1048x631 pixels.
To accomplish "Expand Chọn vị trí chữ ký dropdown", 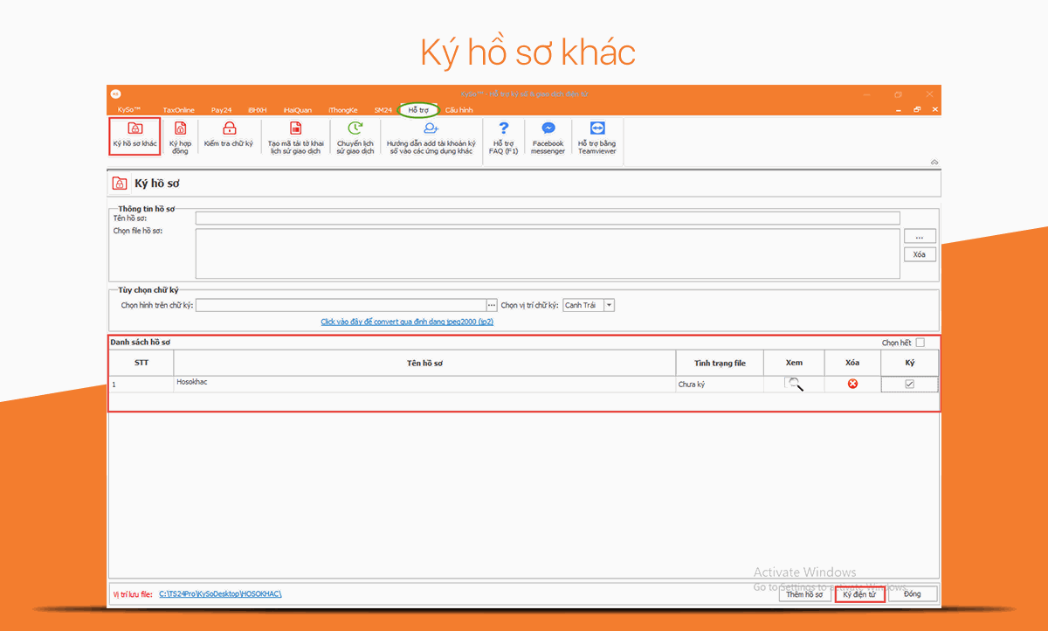I will tap(609, 305).
